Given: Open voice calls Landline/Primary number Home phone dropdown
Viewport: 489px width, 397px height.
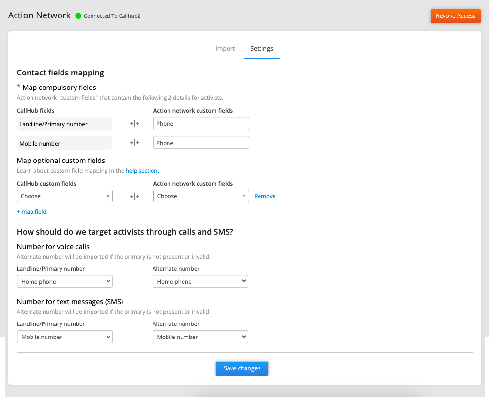Looking at the screenshot, I should click(65, 281).
